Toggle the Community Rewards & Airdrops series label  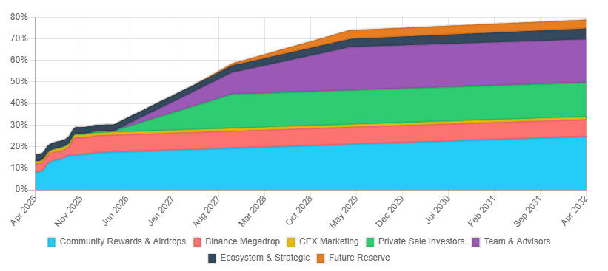[x=123, y=241]
